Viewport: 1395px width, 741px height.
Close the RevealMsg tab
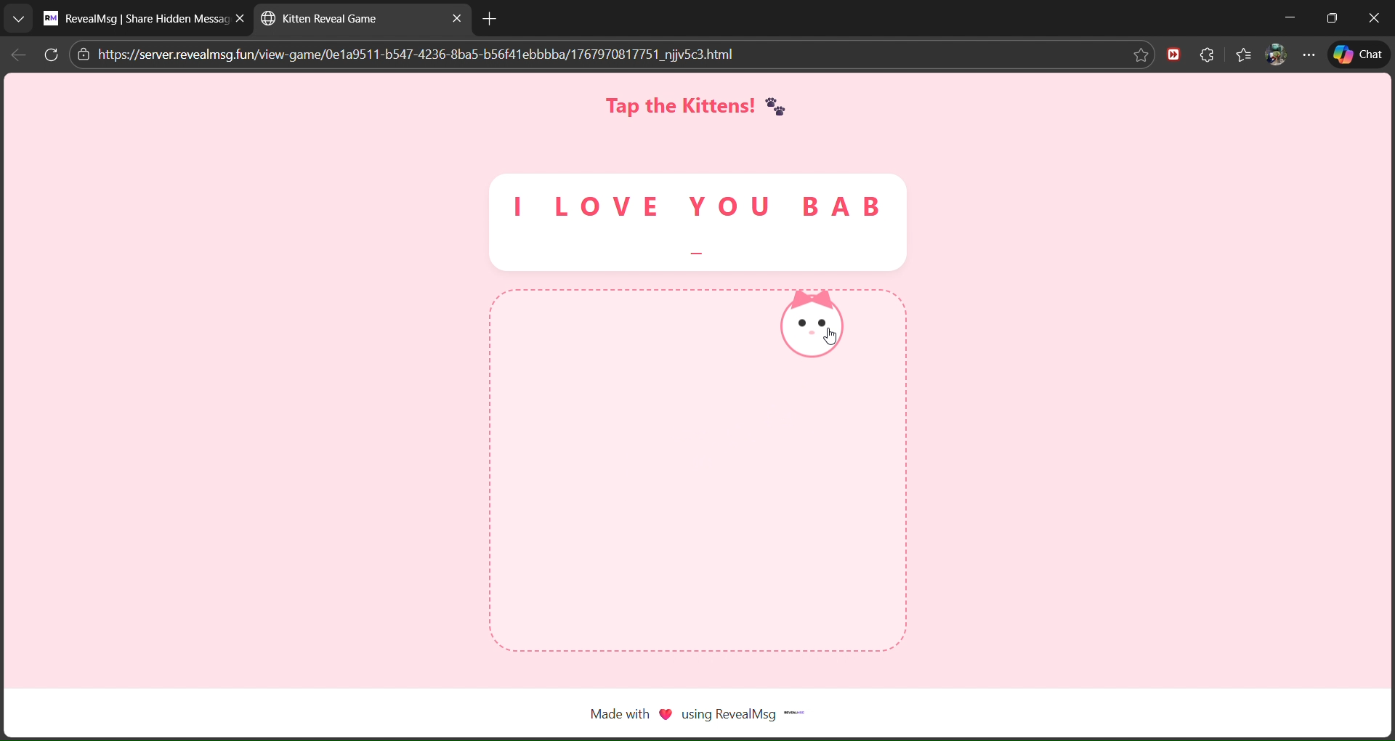[240, 19]
